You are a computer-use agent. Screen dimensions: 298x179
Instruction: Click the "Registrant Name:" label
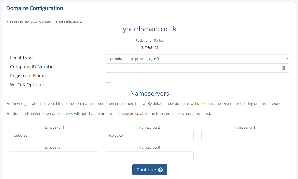coord(29,76)
